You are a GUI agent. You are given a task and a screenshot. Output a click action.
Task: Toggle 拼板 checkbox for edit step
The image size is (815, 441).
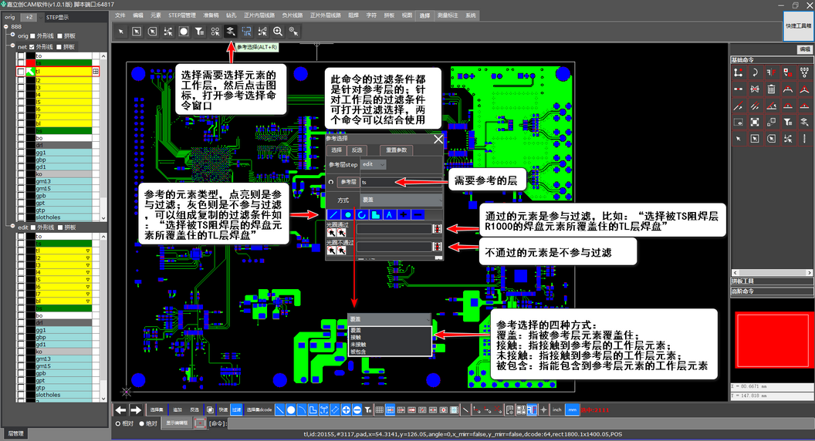[x=59, y=227]
